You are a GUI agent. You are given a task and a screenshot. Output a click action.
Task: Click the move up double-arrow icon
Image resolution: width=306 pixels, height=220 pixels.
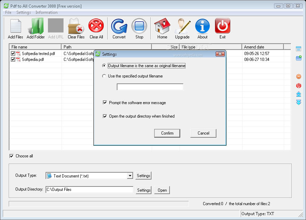coord(299,94)
